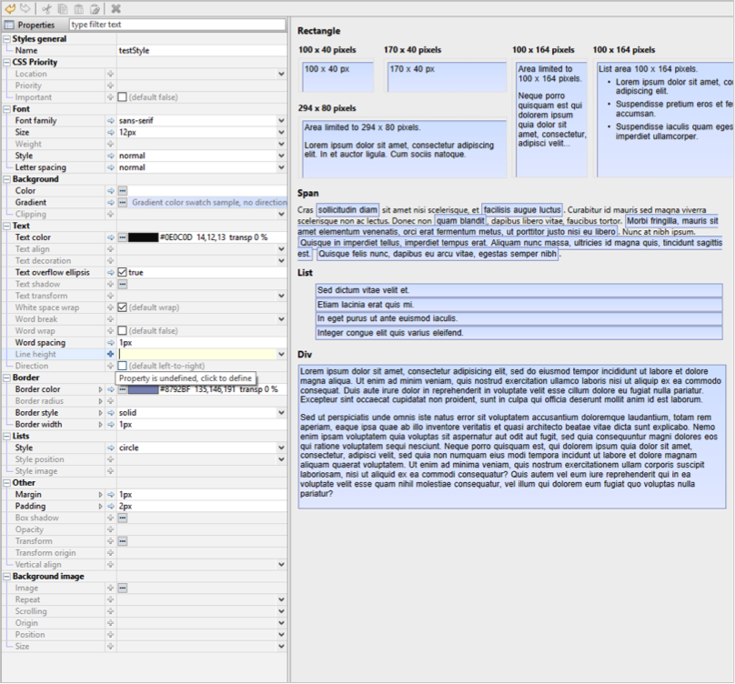Open the Font family dropdown
The width and height of the screenshot is (735, 684).
click(x=281, y=121)
